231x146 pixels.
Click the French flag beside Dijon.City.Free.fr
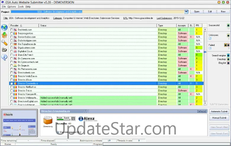(x=15, y=55)
